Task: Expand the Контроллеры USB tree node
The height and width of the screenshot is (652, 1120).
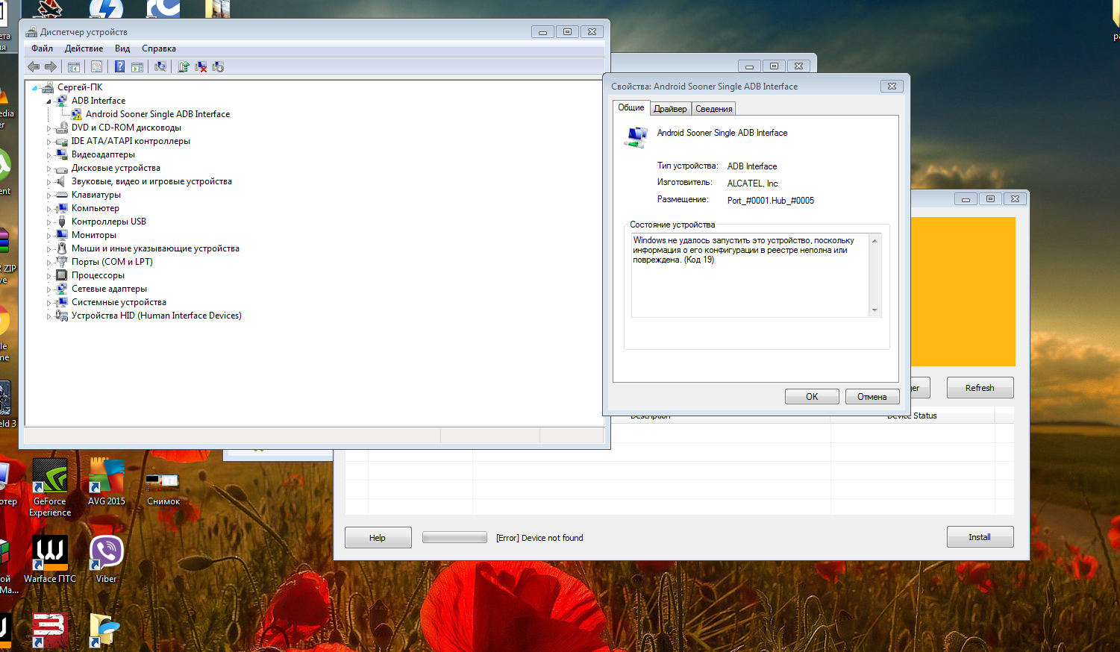Action: point(49,222)
